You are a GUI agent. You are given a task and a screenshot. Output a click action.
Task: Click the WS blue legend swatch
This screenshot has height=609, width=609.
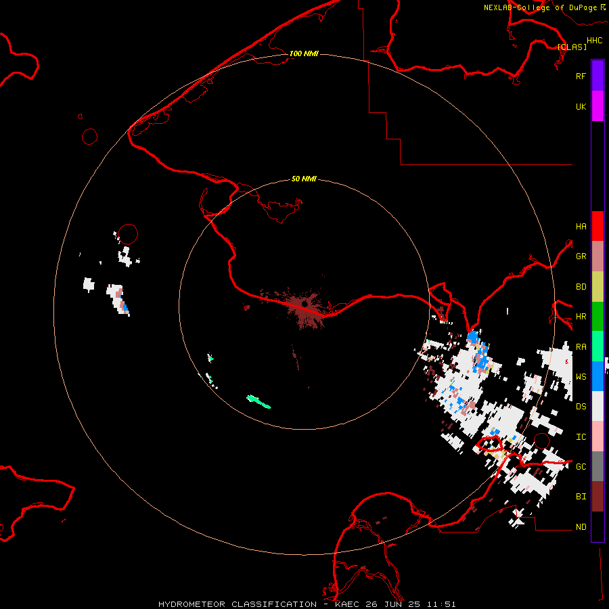tap(597, 376)
